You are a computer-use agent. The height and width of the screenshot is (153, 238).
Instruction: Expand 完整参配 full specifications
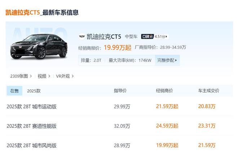coord(167,60)
